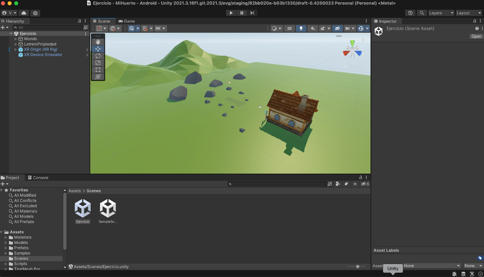This screenshot has height=277, width=484.
Task: Click the Step forward button
Action: coord(252,13)
